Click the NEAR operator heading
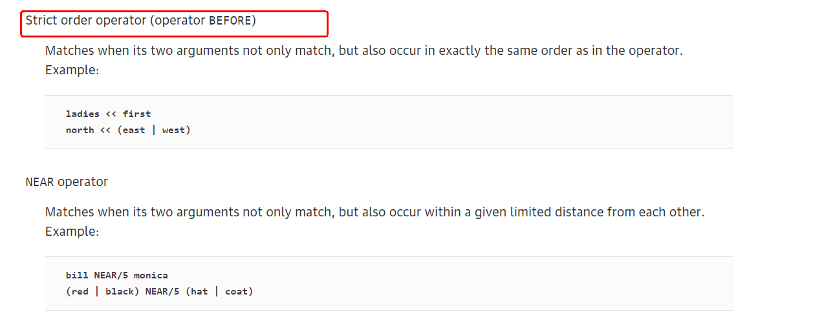 pyautogui.click(x=67, y=181)
